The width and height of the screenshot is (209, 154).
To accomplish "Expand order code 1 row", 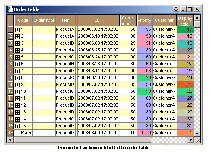I will coord(17,30).
